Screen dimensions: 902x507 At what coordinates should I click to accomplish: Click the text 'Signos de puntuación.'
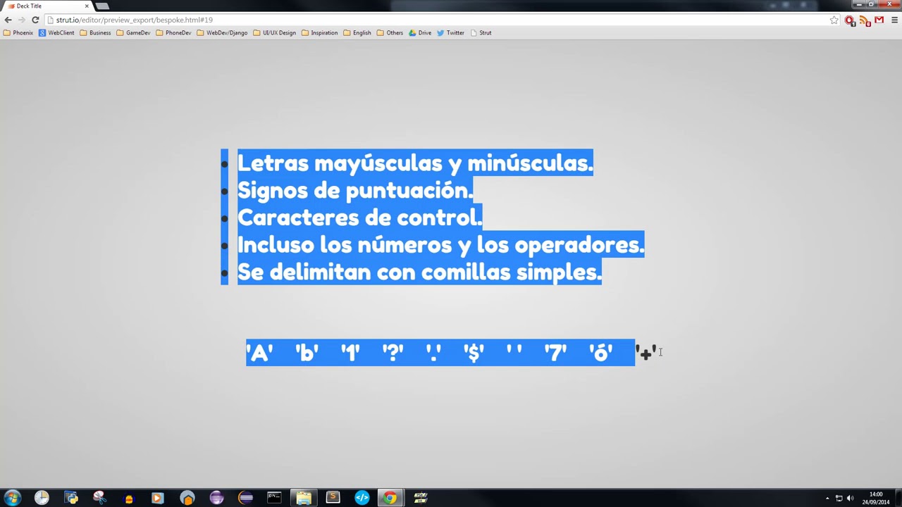(x=355, y=190)
